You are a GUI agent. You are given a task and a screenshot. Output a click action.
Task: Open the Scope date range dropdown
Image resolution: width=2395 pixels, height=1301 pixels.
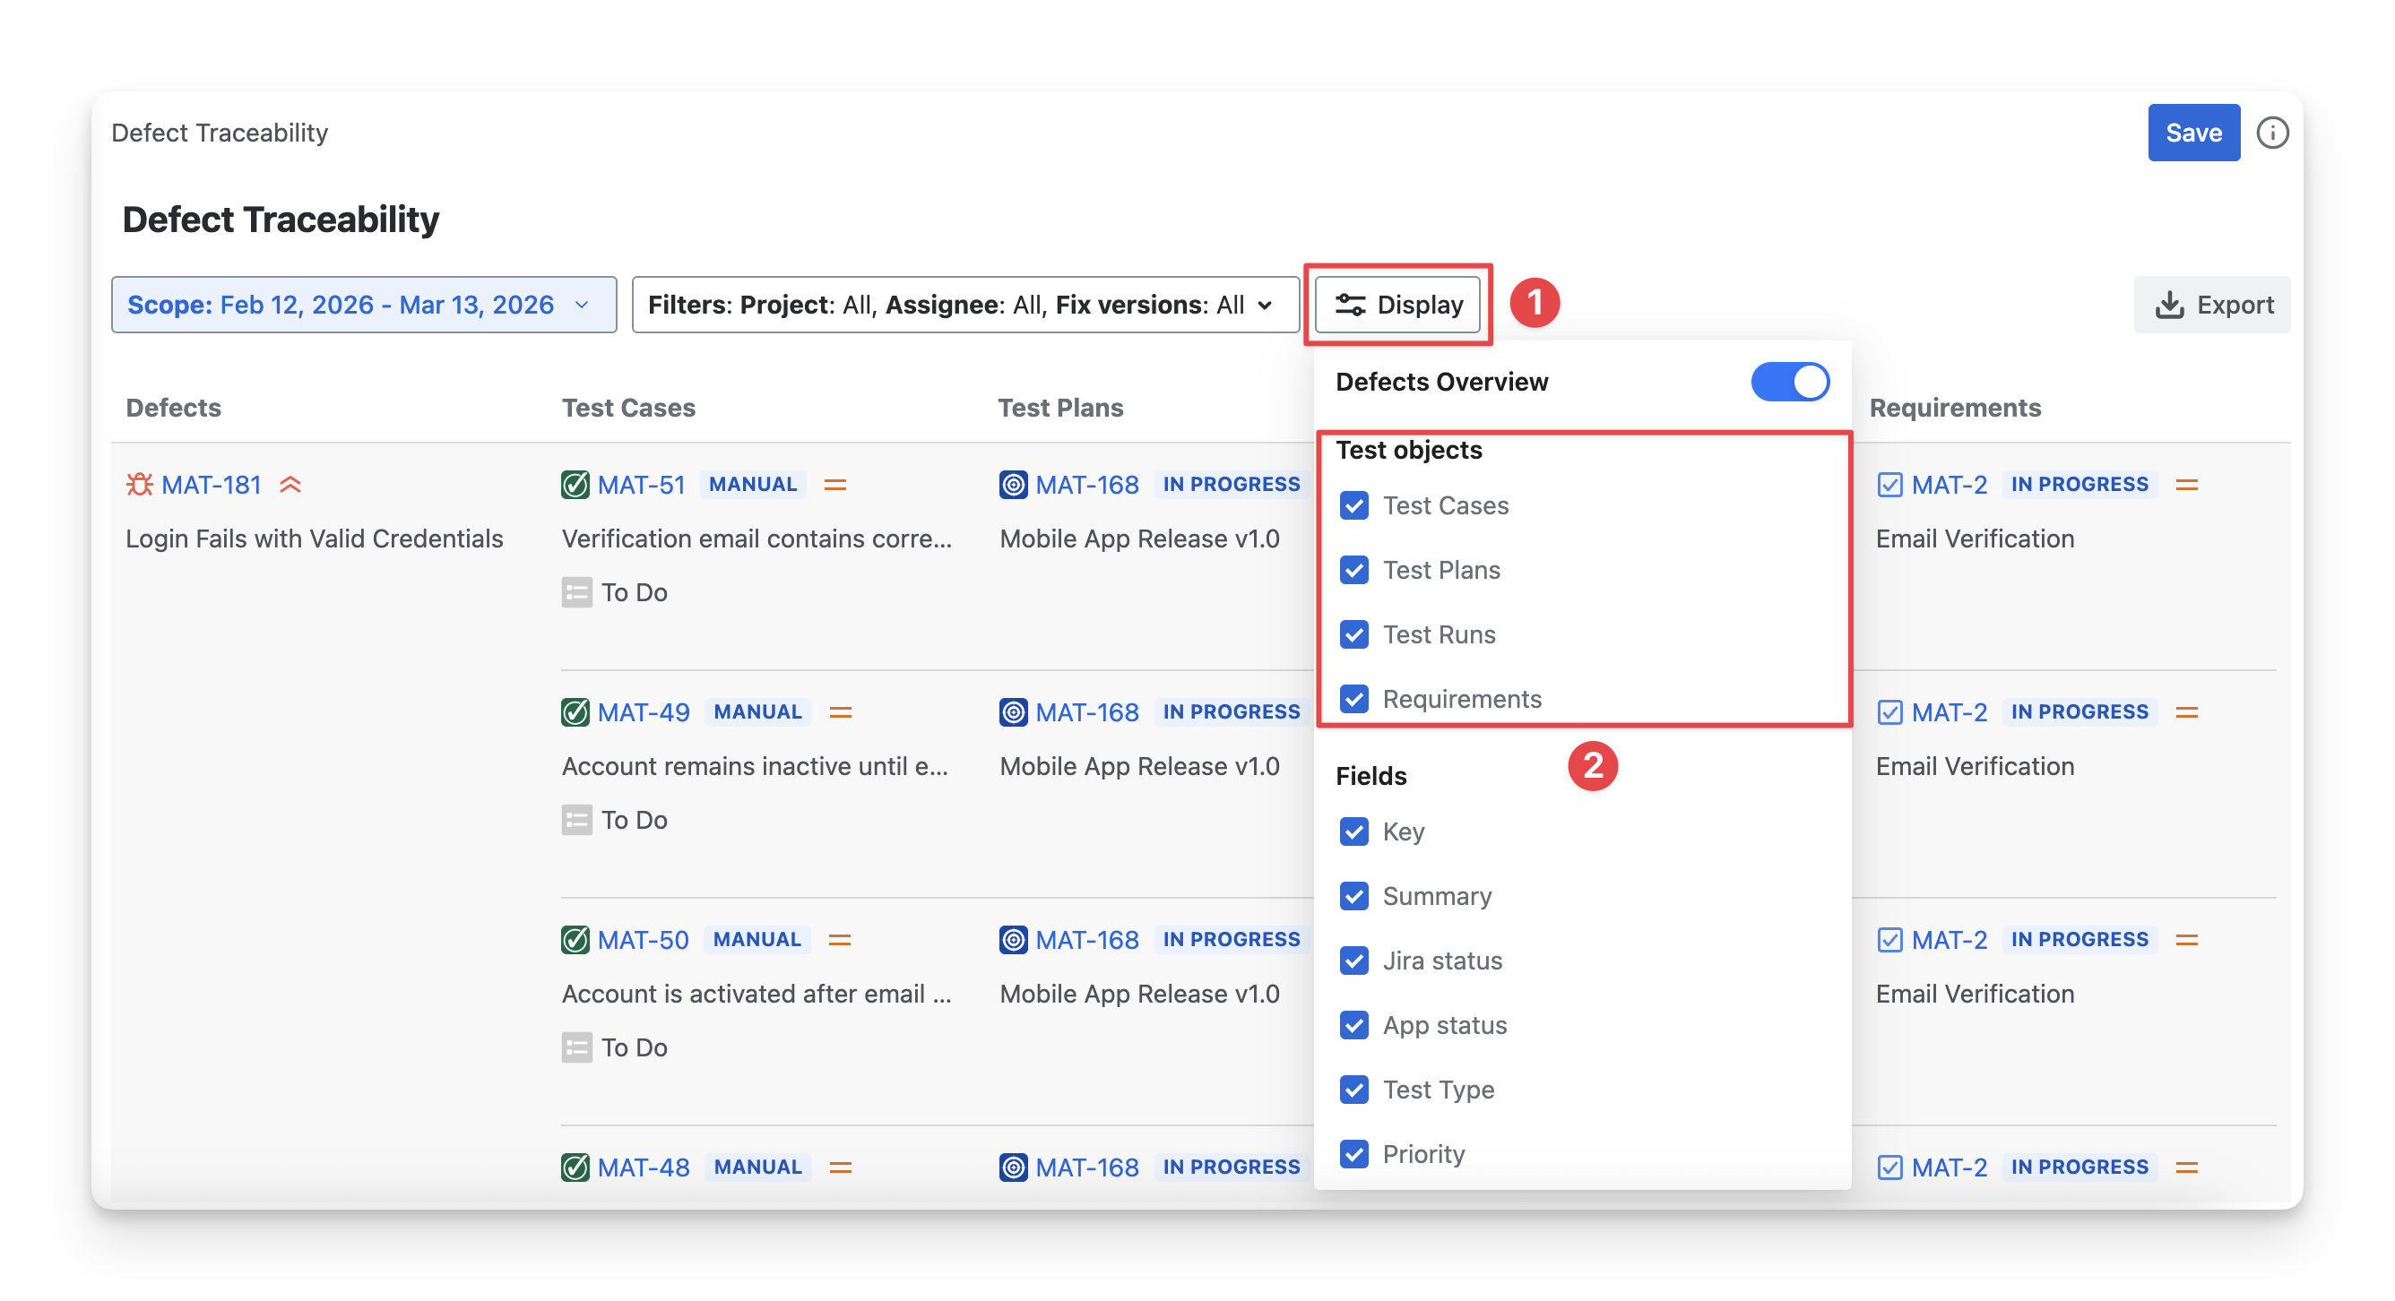pyautogui.click(x=364, y=305)
